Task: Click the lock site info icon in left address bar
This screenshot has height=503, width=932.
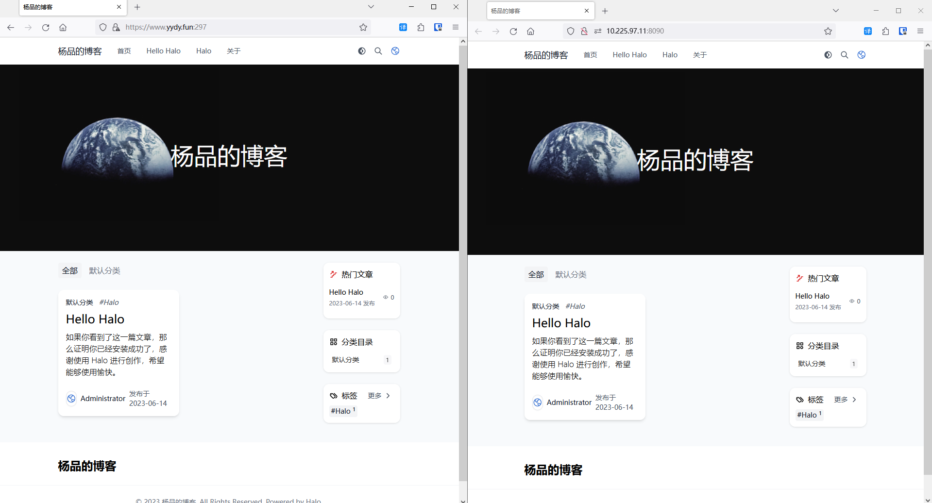Action: pos(116,27)
